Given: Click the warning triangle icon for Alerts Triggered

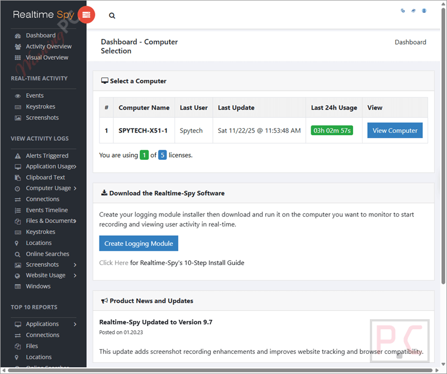Looking at the screenshot, I should pyautogui.click(x=18, y=156).
